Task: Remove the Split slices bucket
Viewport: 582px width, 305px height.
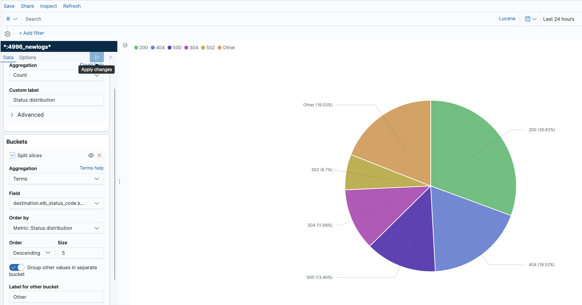Action: coord(99,155)
